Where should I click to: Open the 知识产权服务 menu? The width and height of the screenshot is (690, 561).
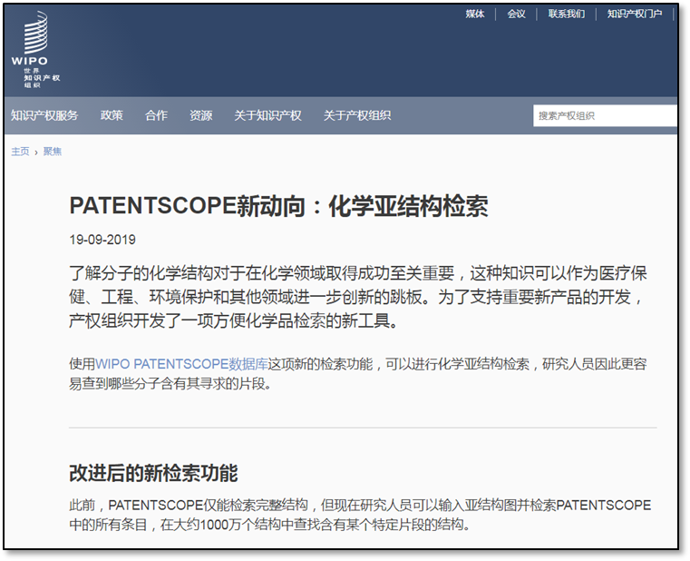click(44, 115)
